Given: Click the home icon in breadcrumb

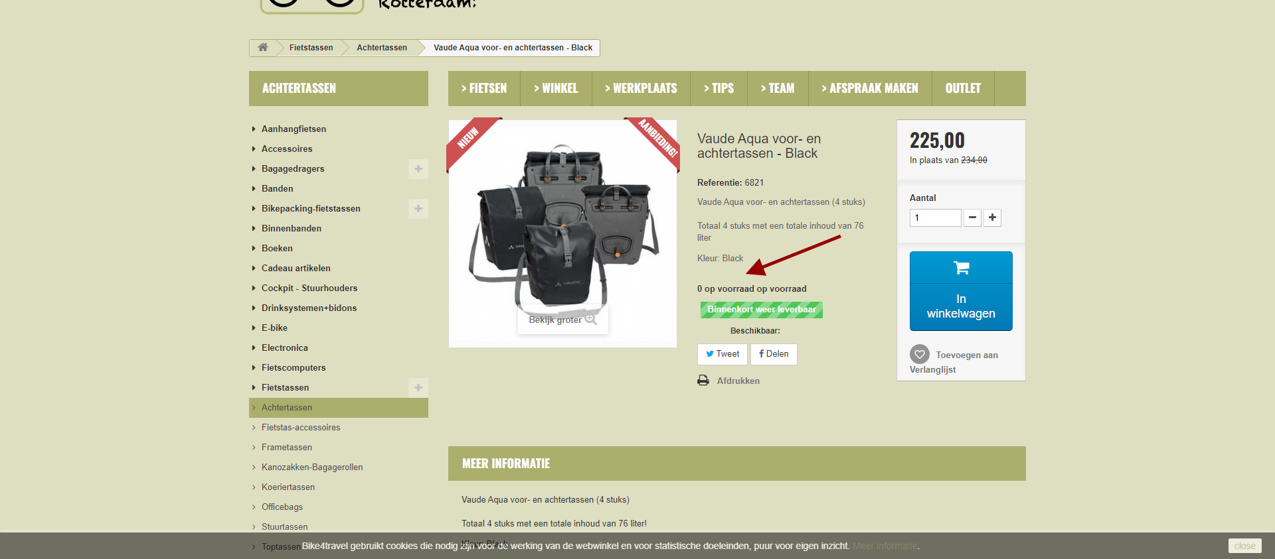Looking at the screenshot, I should click(263, 48).
